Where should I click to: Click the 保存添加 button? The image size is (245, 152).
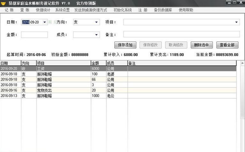tap(125, 45)
